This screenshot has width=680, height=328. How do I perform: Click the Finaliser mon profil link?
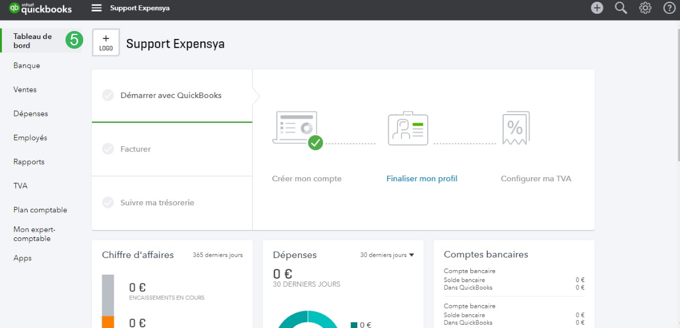(422, 178)
